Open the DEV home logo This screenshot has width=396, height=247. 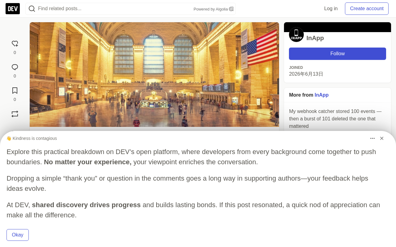[13, 9]
